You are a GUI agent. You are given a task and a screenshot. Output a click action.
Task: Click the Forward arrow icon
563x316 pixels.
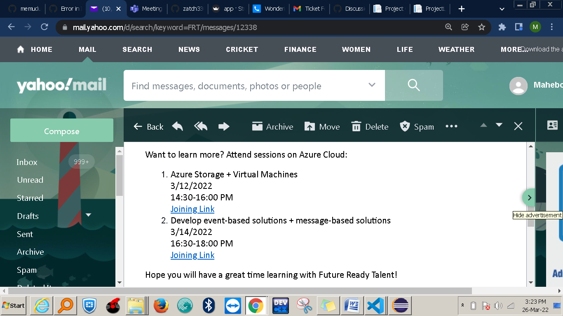(x=224, y=126)
